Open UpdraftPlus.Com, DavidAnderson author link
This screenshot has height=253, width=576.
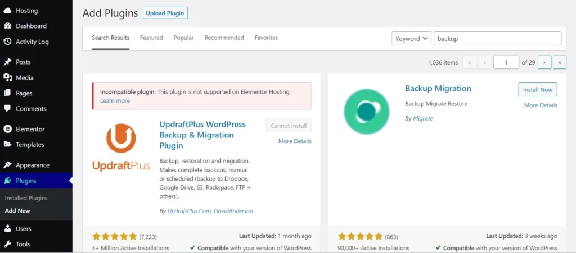(x=210, y=211)
